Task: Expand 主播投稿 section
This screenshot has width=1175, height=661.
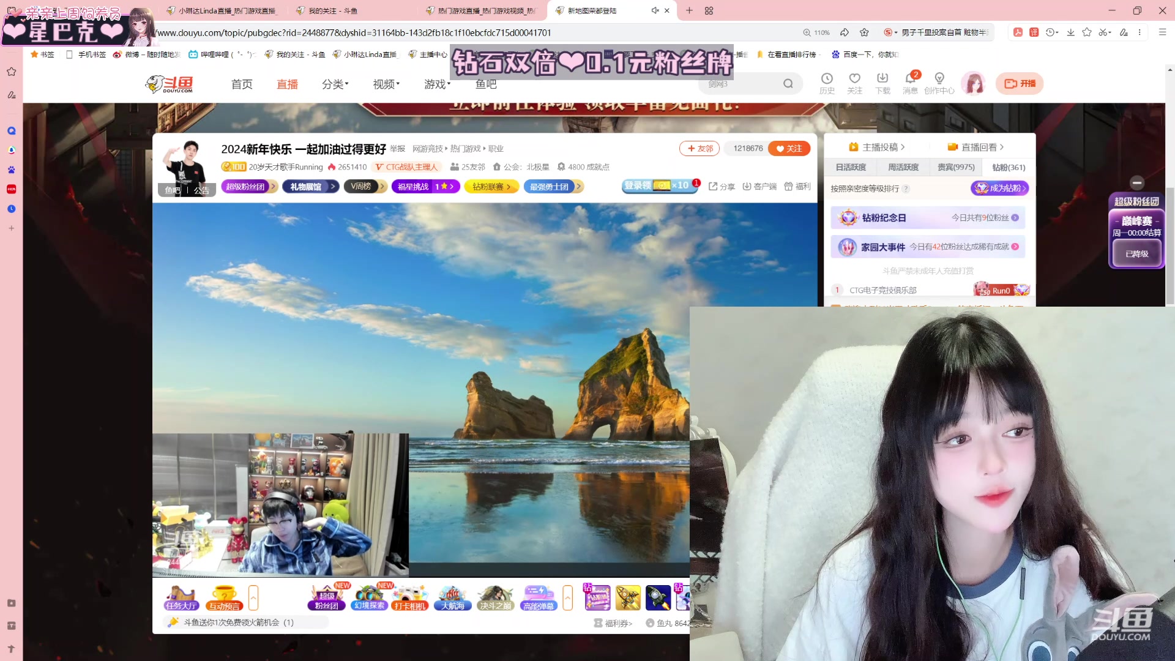Action: [877, 147]
